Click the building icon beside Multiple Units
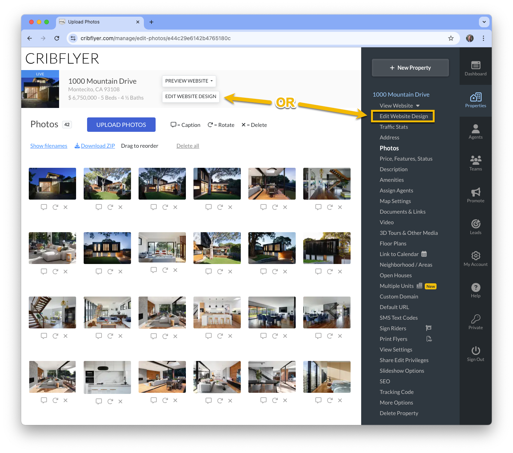The width and height of the screenshot is (513, 453). click(419, 286)
